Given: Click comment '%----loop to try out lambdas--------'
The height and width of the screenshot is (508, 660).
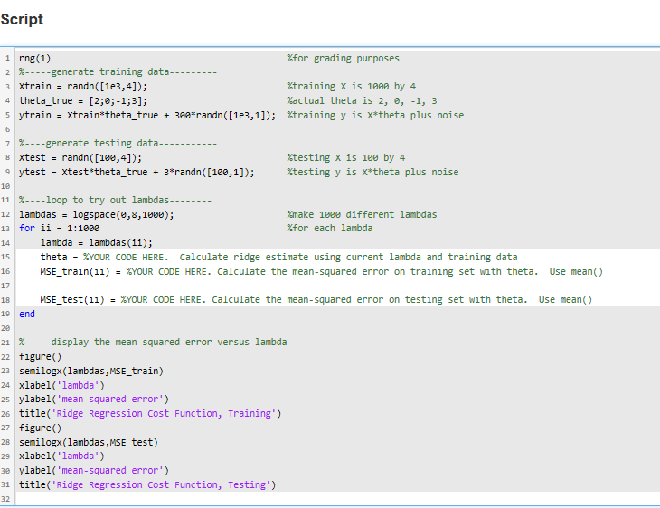Looking at the screenshot, I should point(116,201).
